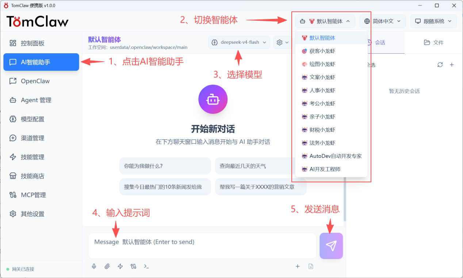The width and height of the screenshot is (463, 278).
Task: Open the OpenClaw sidebar entry
Action: point(41,81)
